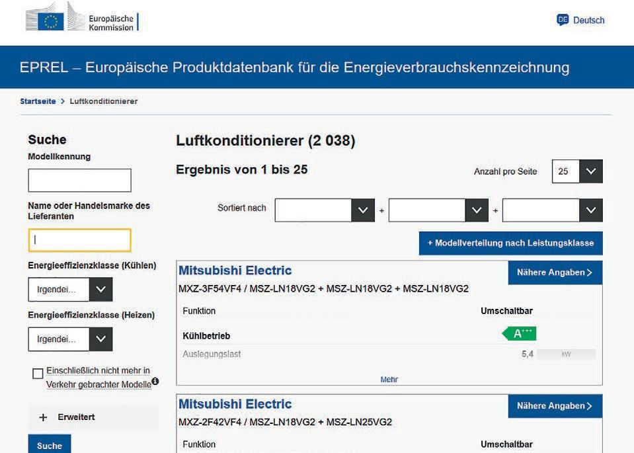Go to Startseite breadcrumb link
The width and height of the screenshot is (634, 453).
click(38, 101)
